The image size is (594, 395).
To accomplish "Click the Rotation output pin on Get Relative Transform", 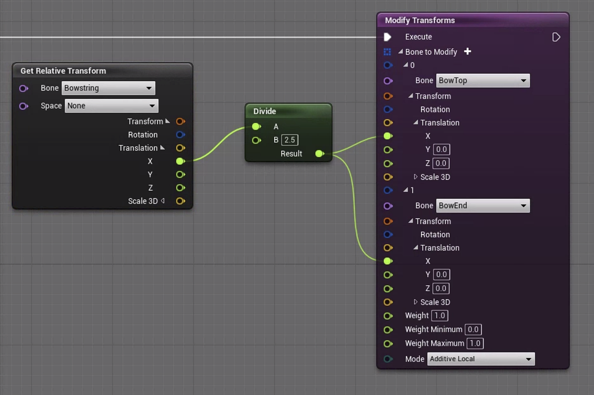I will point(181,134).
